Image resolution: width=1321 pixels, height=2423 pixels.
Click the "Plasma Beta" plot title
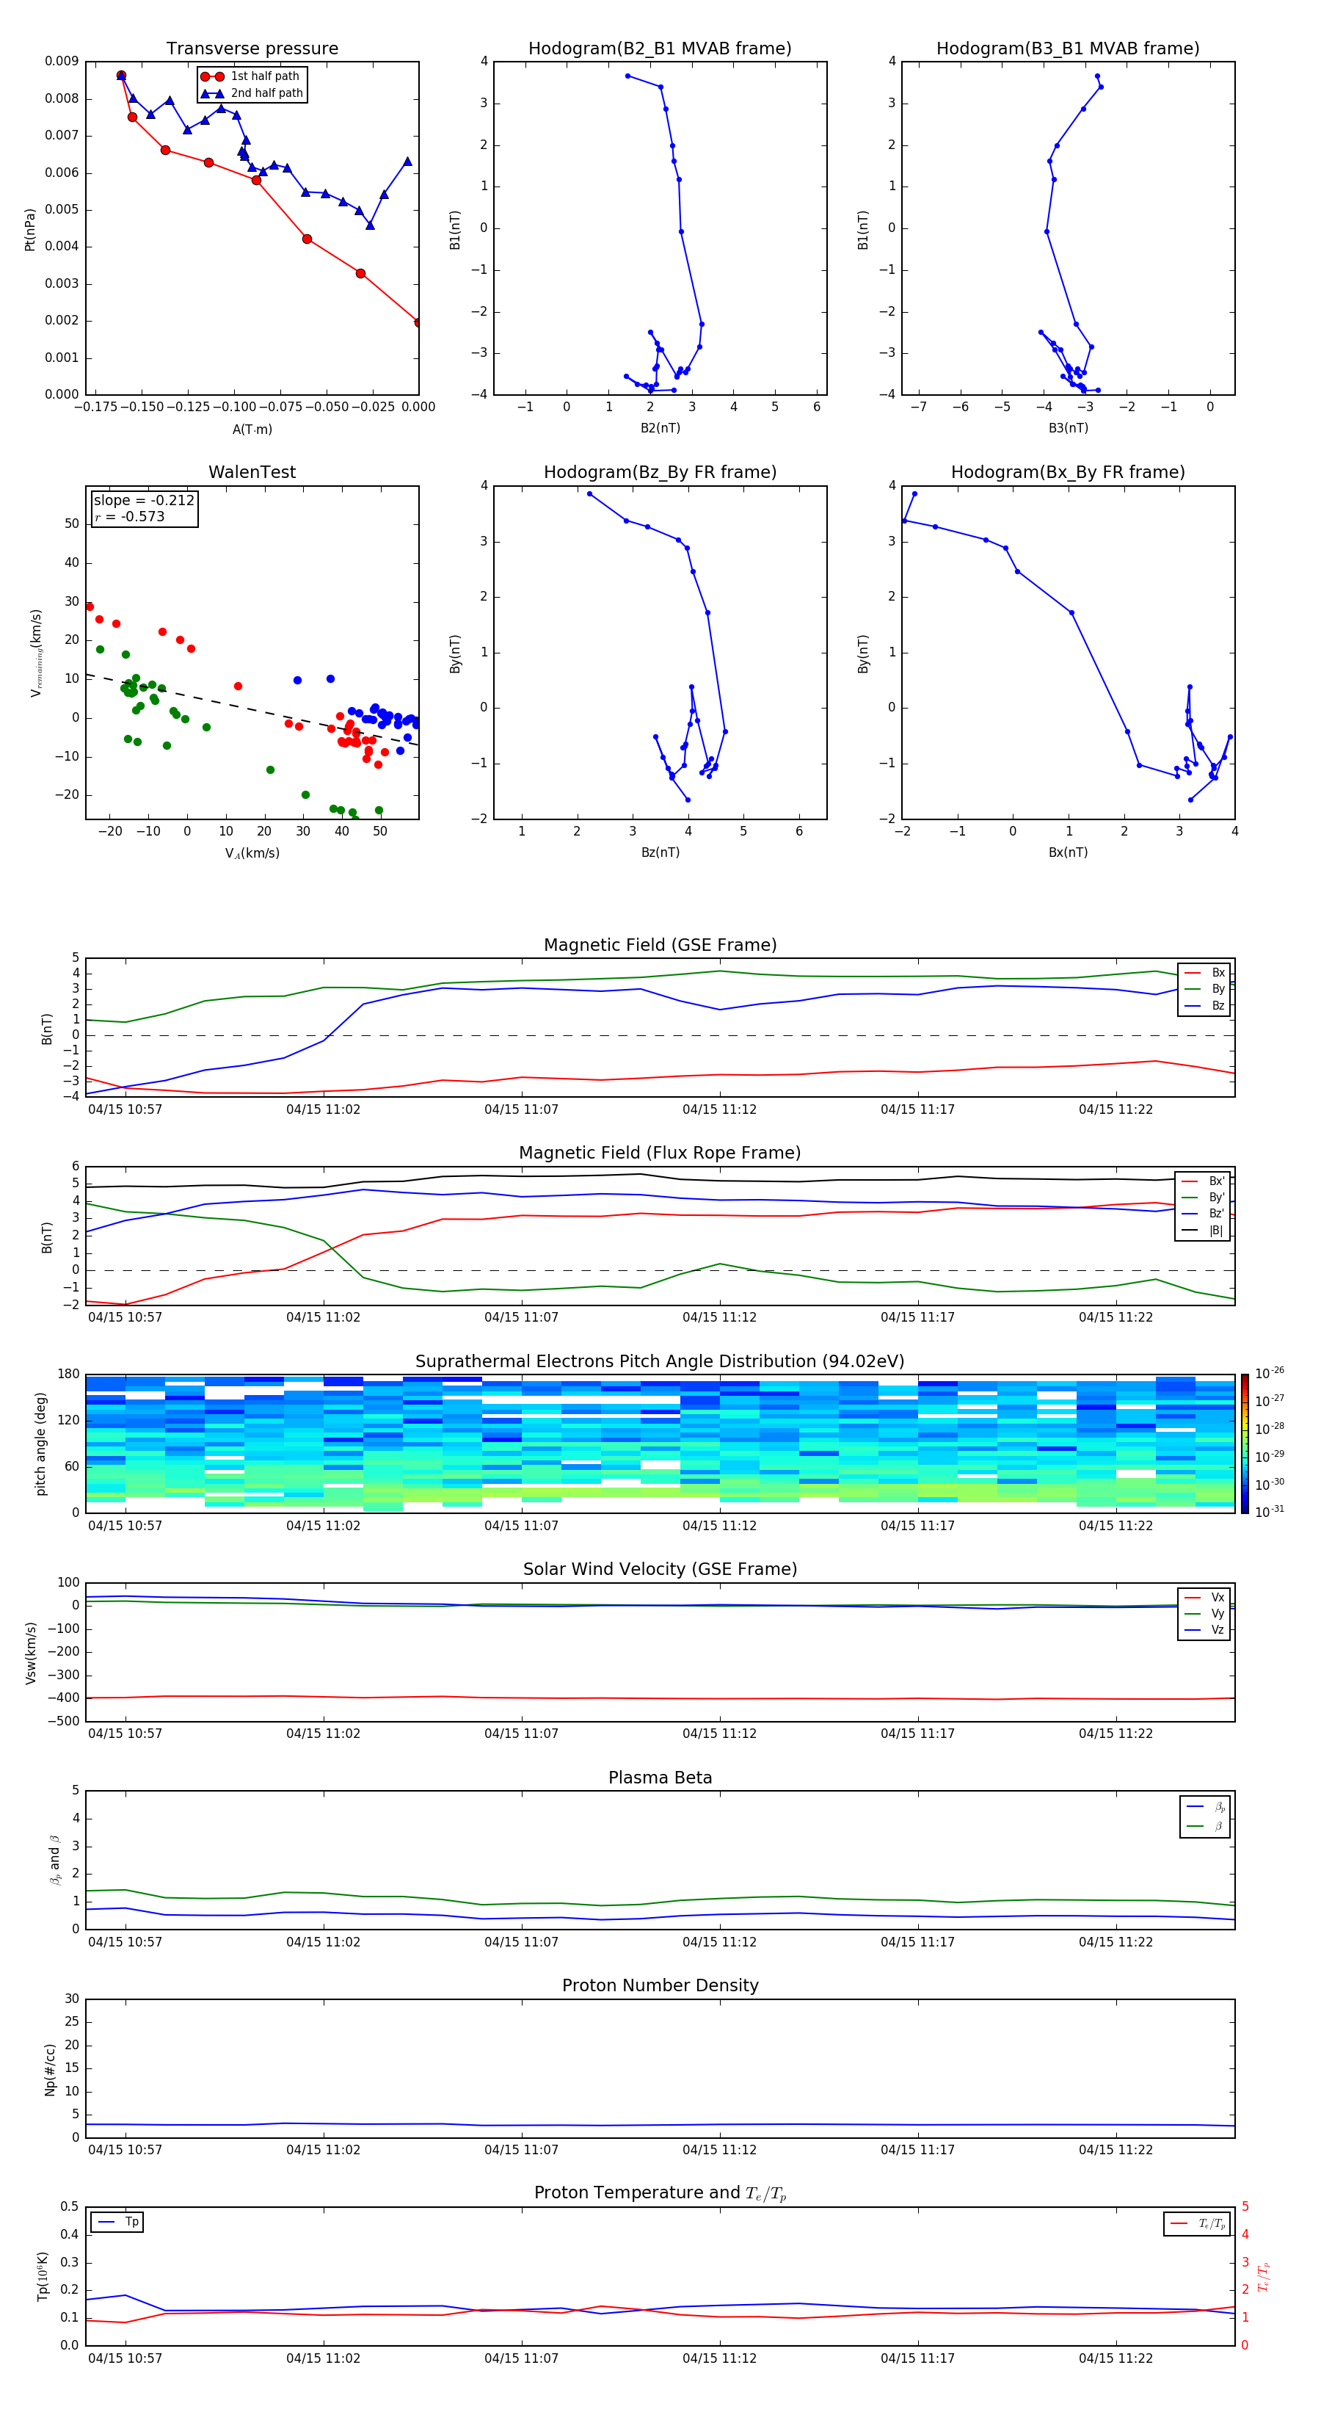(x=660, y=1778)
